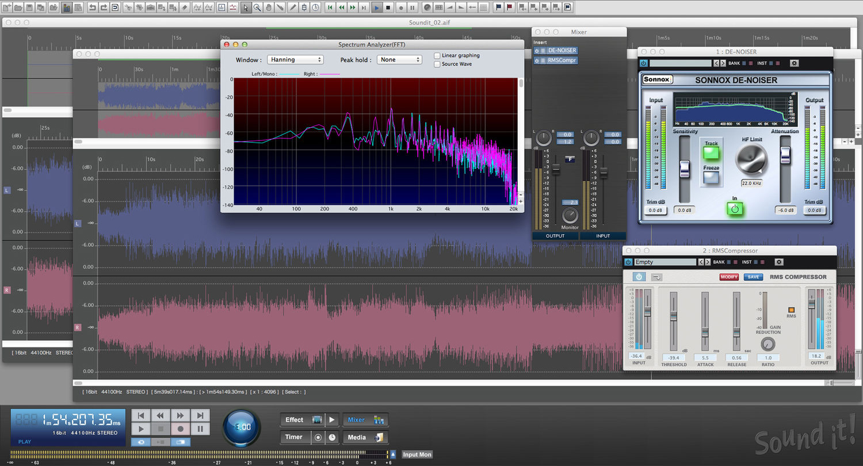This screenshot has width=863, height=466.
Task: Enable Linear graphing in the Spectrum Analyzer
Action: pos(437,55)
